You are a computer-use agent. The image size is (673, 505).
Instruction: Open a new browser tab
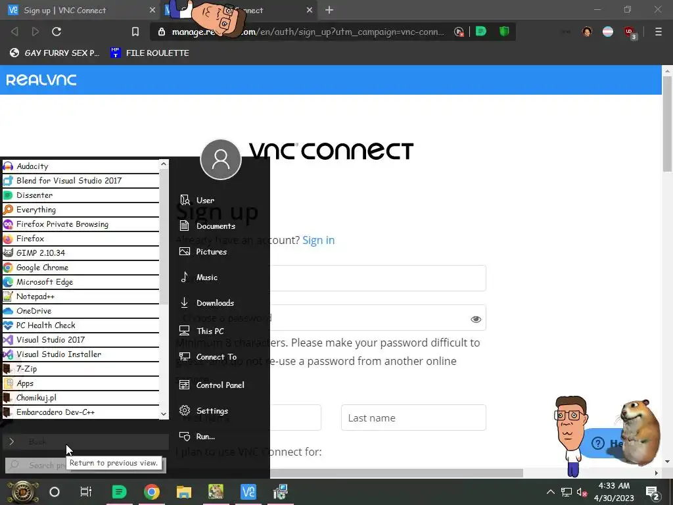click(329, 10)
